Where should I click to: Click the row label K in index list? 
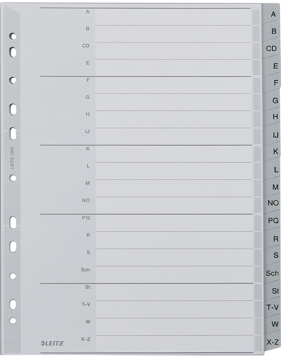pyautogui.click(x=88, y=149)
